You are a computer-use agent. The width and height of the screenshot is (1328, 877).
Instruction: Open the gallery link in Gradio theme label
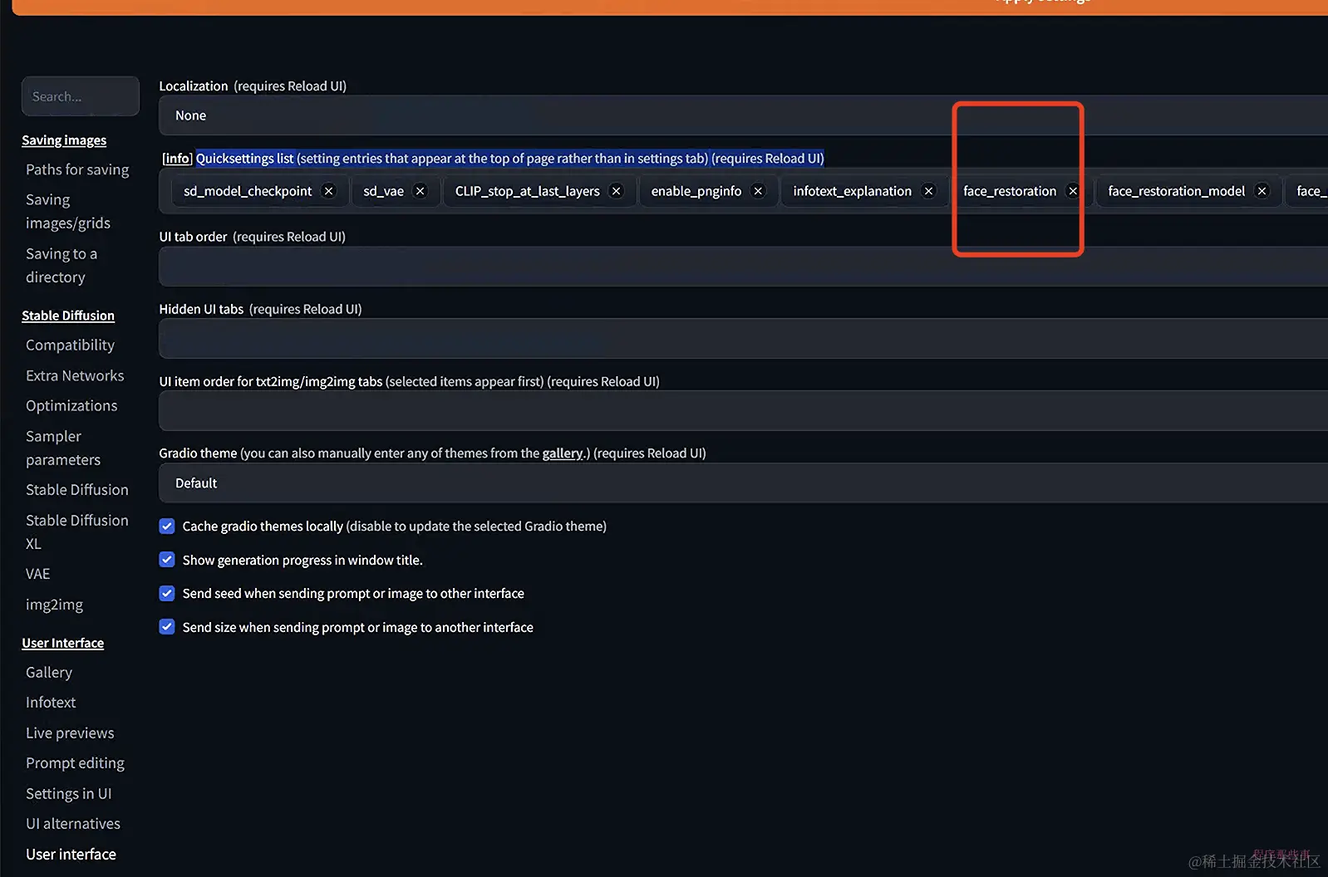563,453
